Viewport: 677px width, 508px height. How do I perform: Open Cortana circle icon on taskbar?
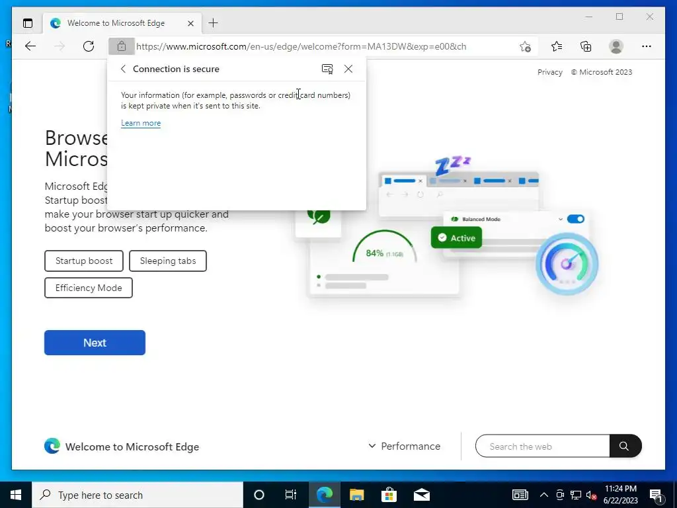coord(259,495)
